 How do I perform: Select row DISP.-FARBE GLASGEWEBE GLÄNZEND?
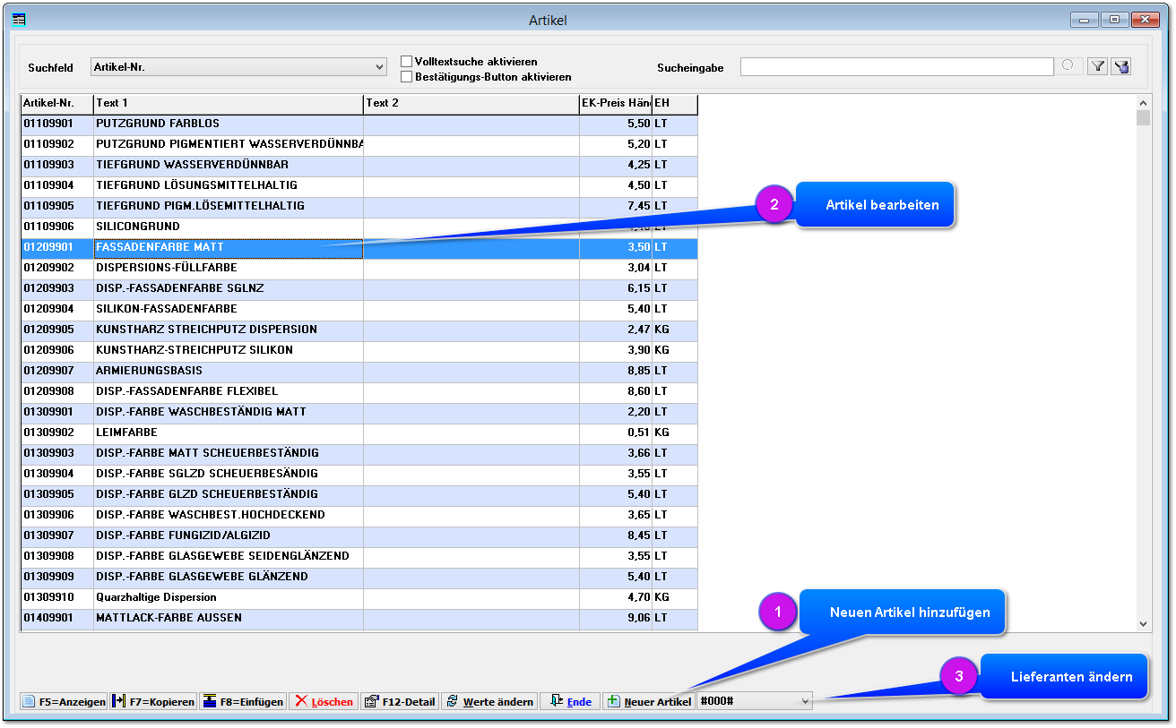pos(359,577)
